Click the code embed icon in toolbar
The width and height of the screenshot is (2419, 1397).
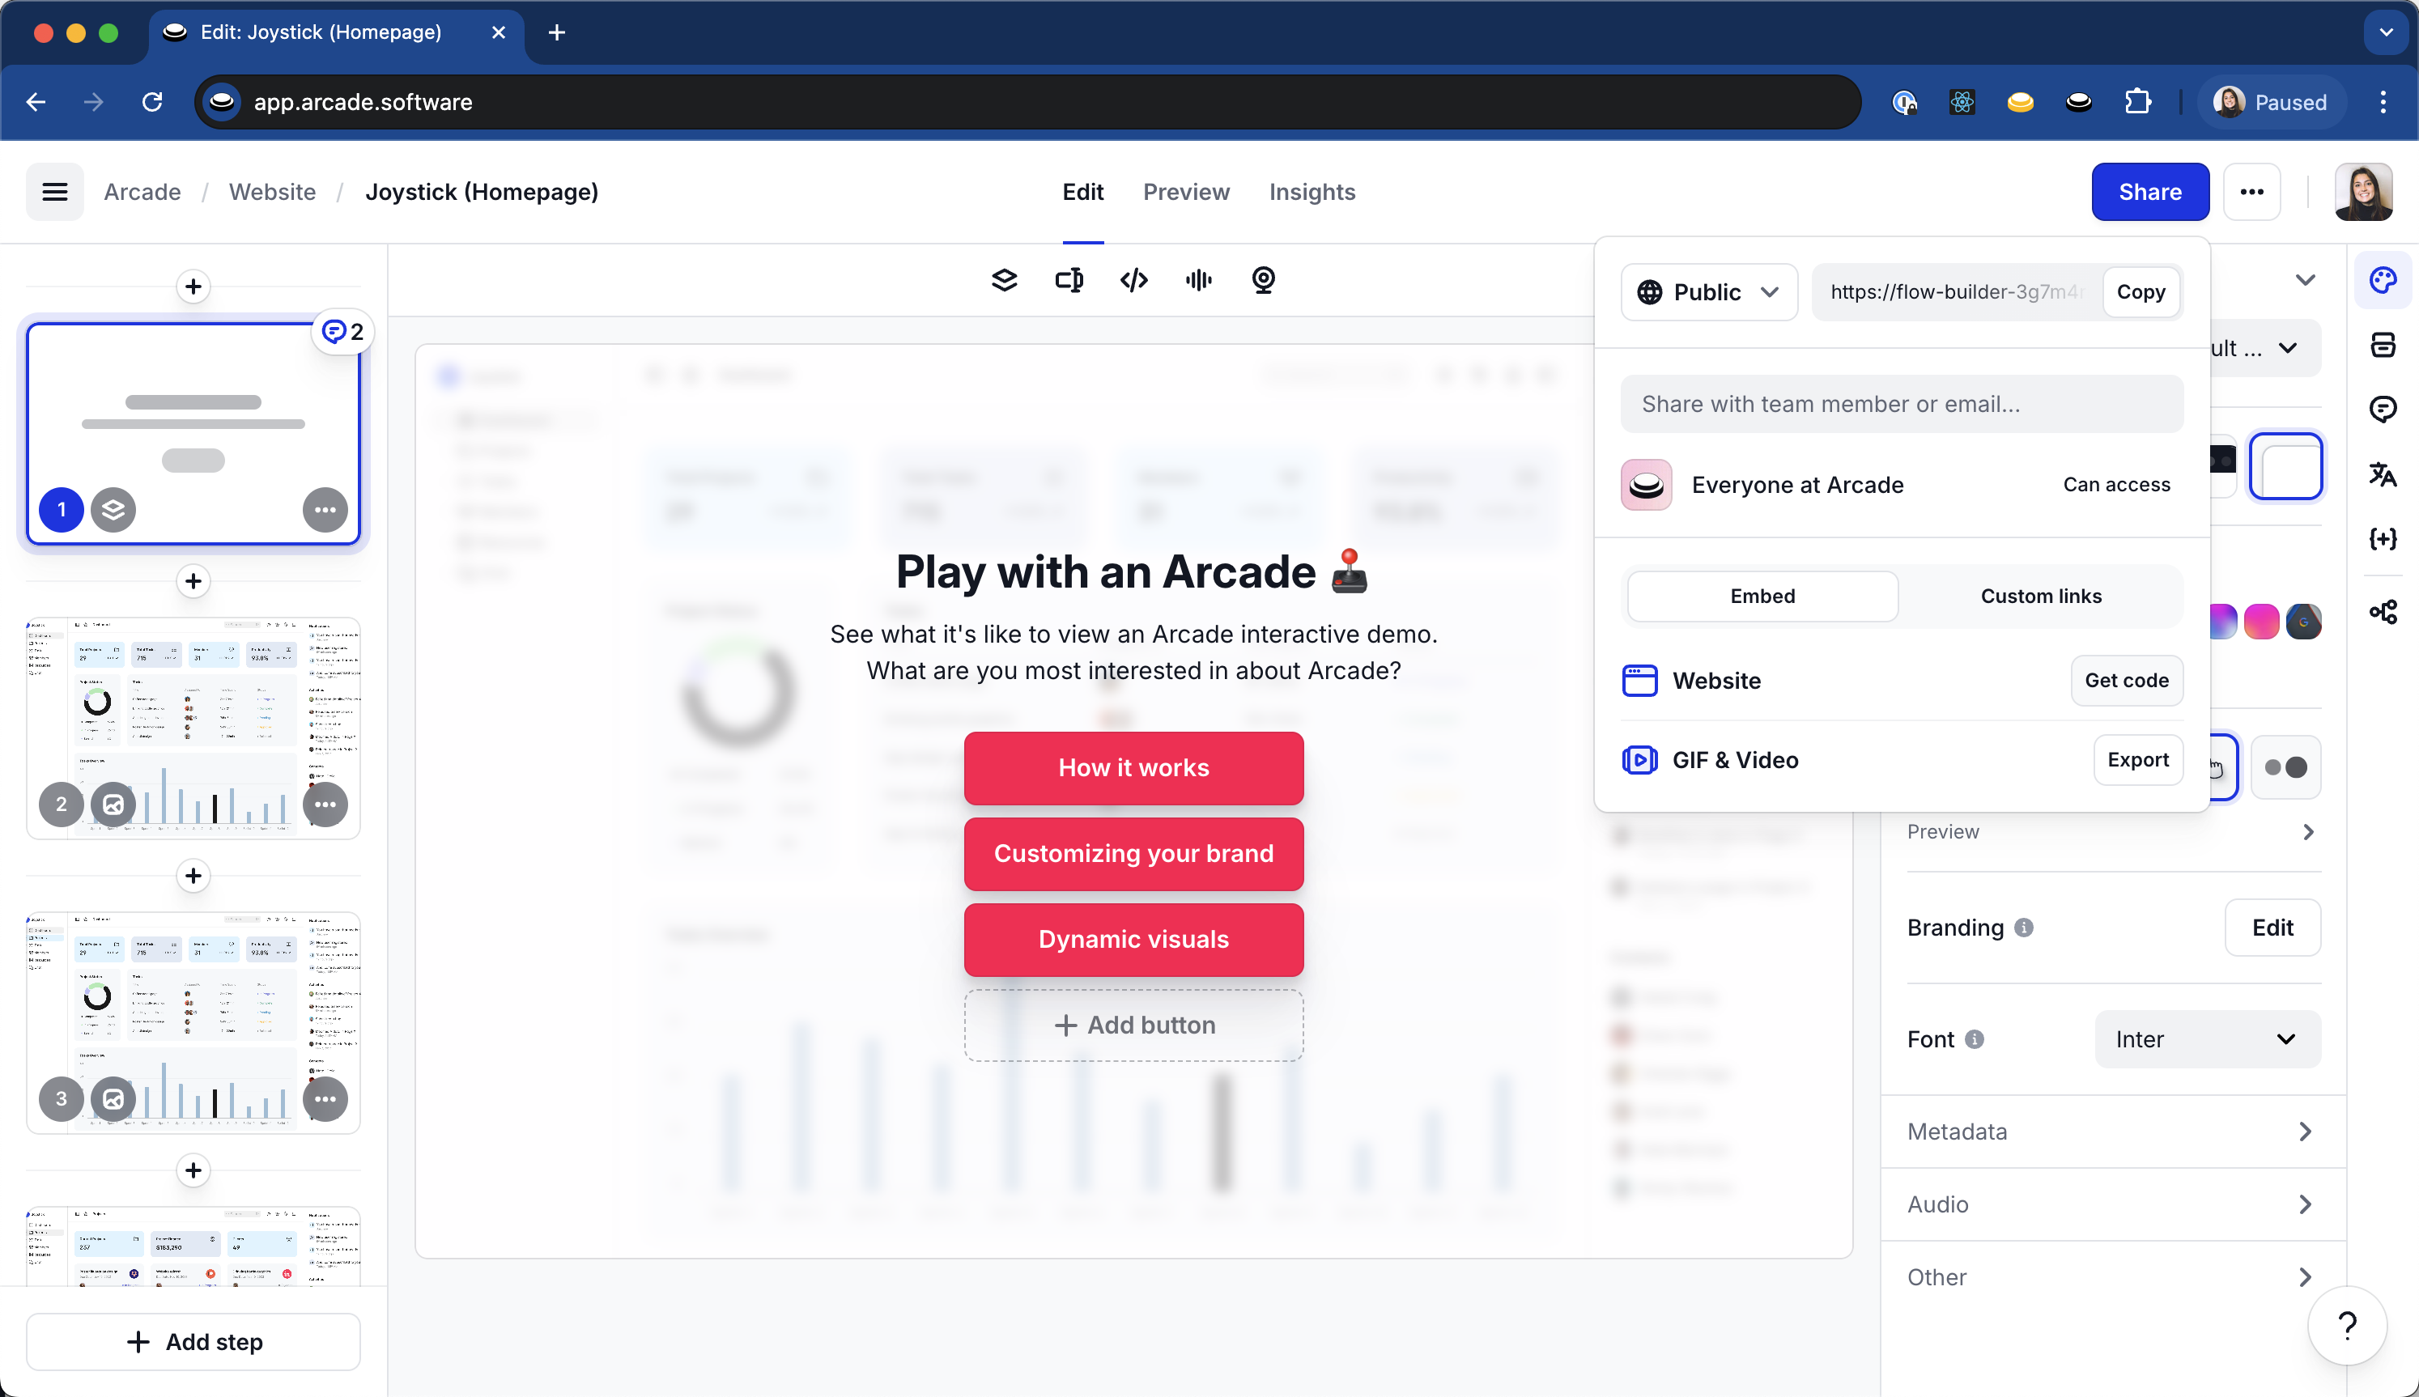point(1134,279)
